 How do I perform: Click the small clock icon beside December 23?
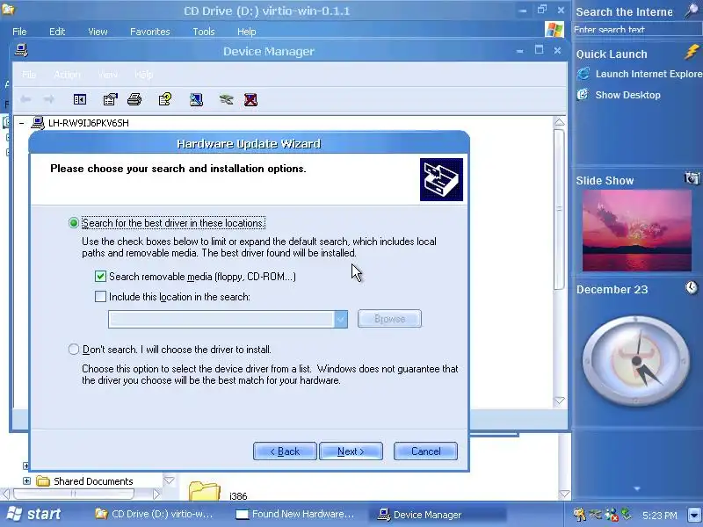click(692, 287)
